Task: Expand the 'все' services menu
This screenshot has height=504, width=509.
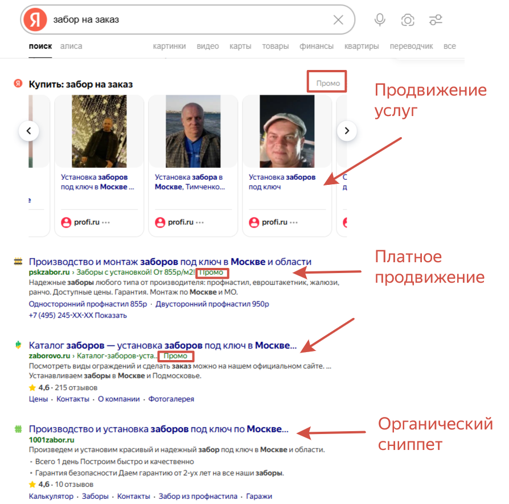Action: [450, 46]
